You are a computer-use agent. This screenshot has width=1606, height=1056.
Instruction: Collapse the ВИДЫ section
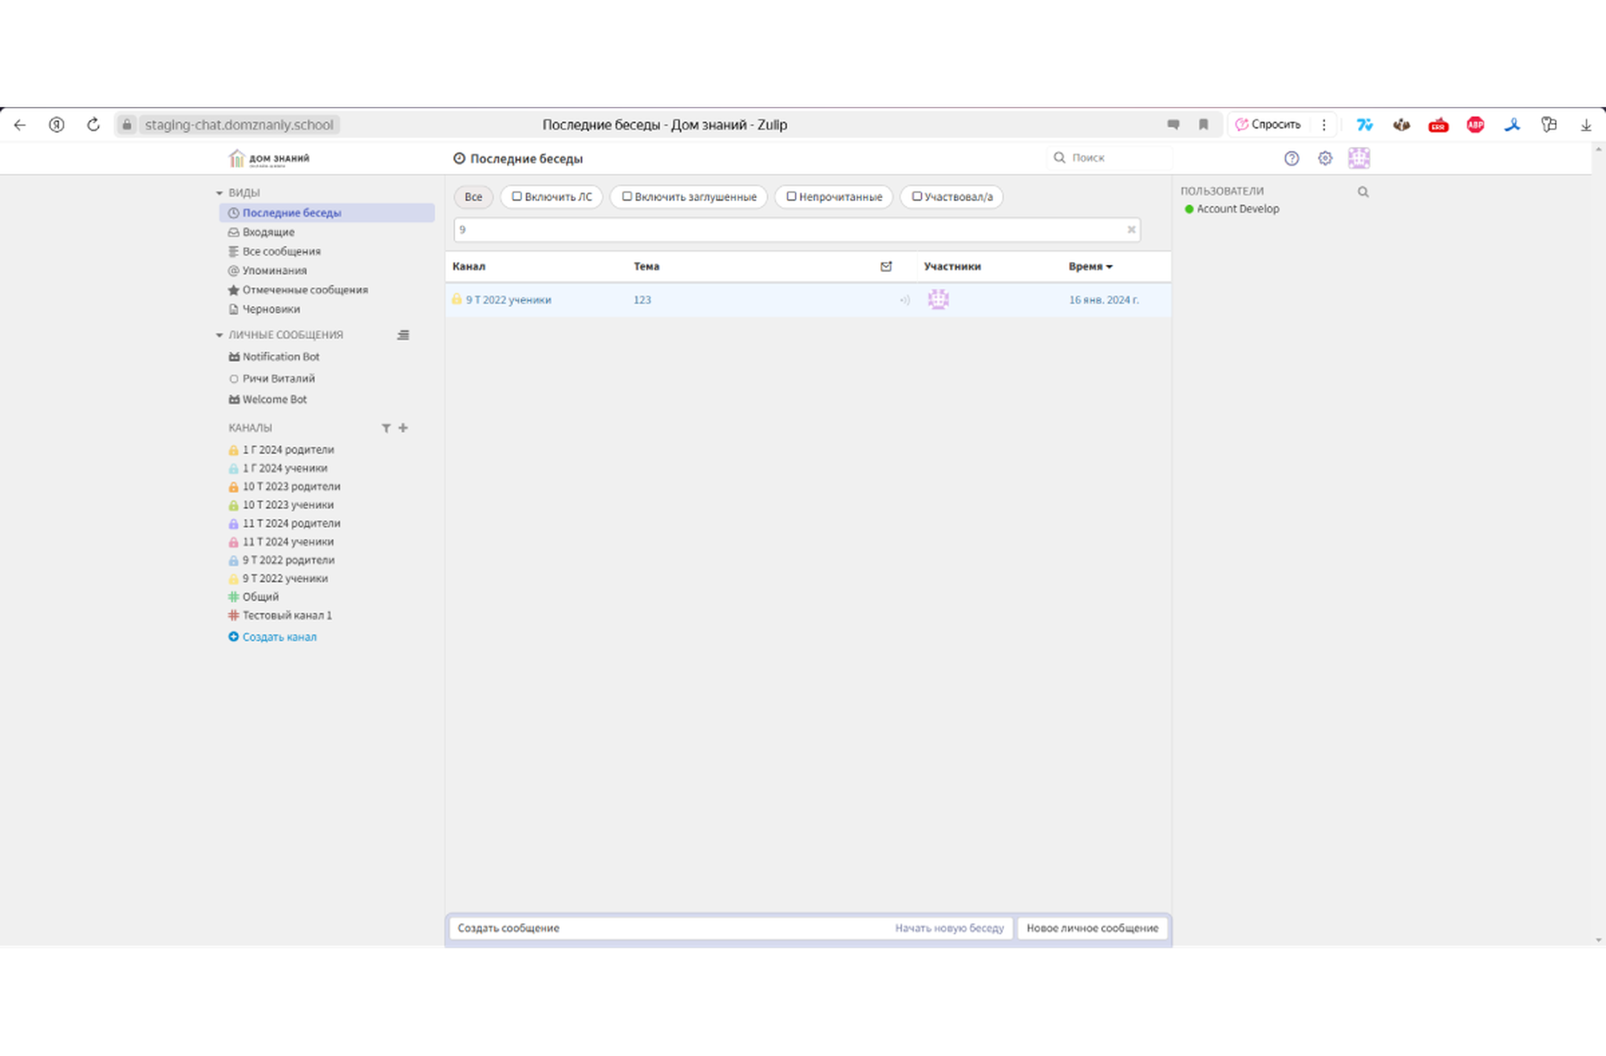pos(219,193)
